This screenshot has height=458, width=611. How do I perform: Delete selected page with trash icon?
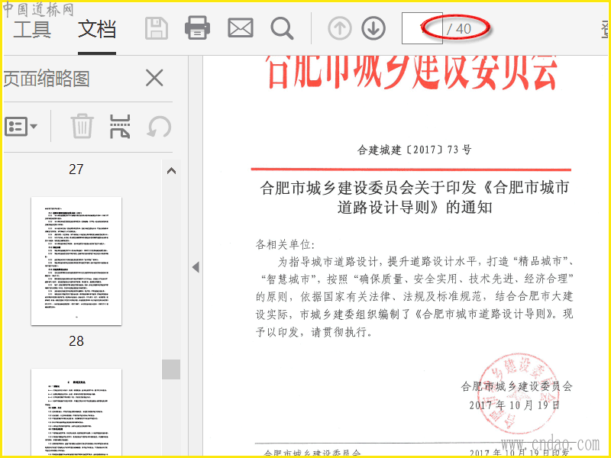tap(82, 126)
